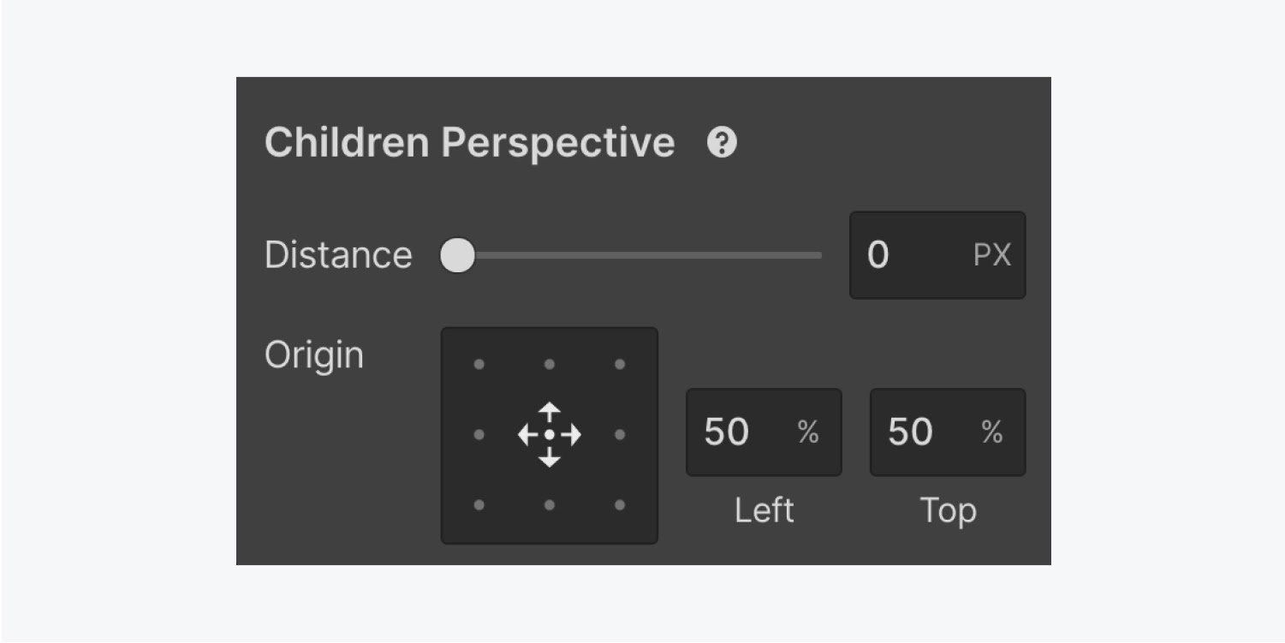The width and height of the screenshot is (1285, 643).
Task: Set origin to bottom-right dot
Action: (620, 505)
